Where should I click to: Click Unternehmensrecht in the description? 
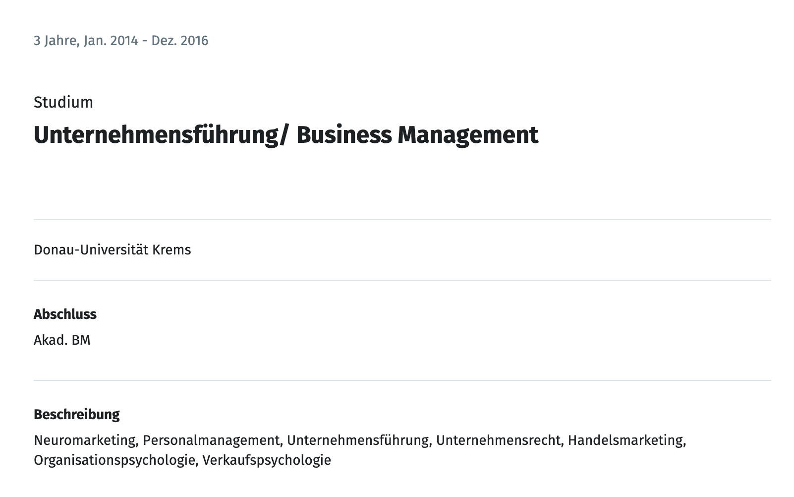click(499, 440)
